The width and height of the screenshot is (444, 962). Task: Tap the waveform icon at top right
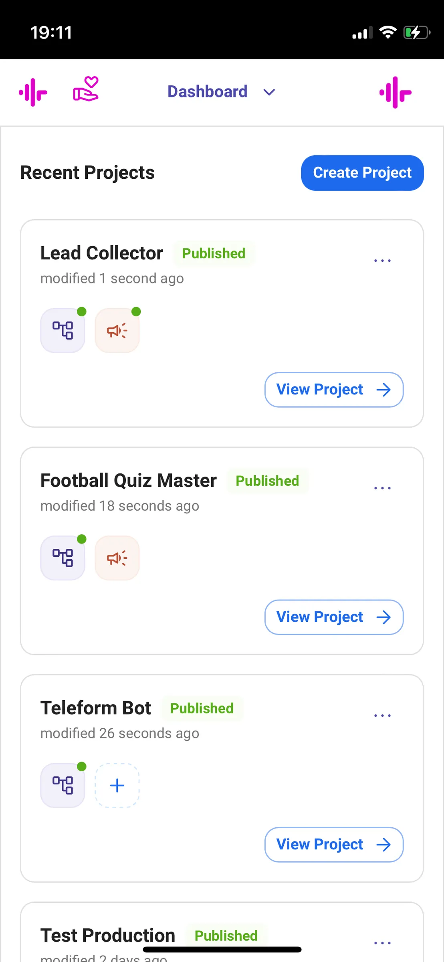[x=396, y=93]
